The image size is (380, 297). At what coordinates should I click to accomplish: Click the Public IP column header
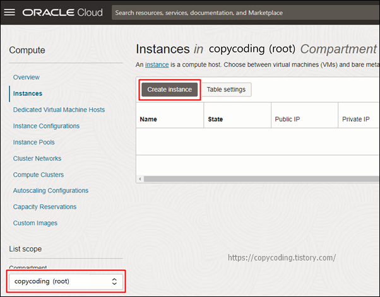tap(287, 119)
